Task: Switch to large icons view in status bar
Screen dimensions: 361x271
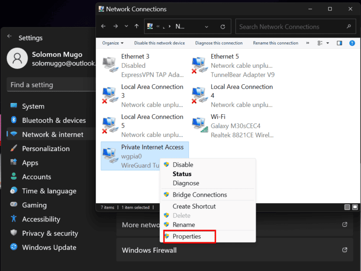Action: (355, 207)
